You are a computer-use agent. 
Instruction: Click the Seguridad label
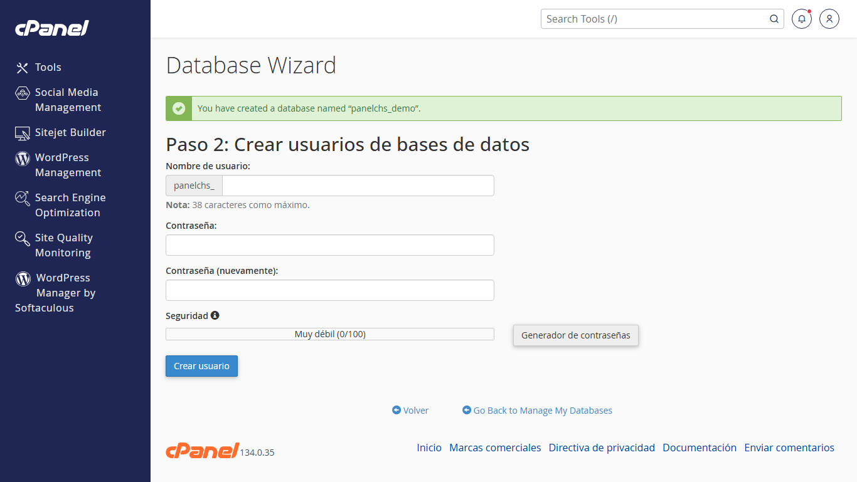click(x=187, y=316)
